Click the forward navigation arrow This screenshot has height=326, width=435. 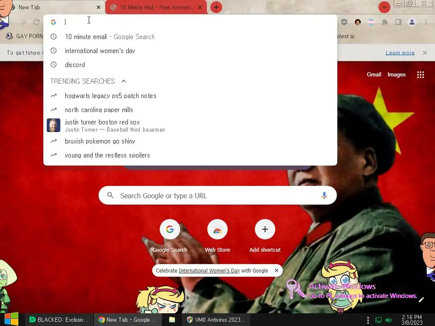point(23,22)
